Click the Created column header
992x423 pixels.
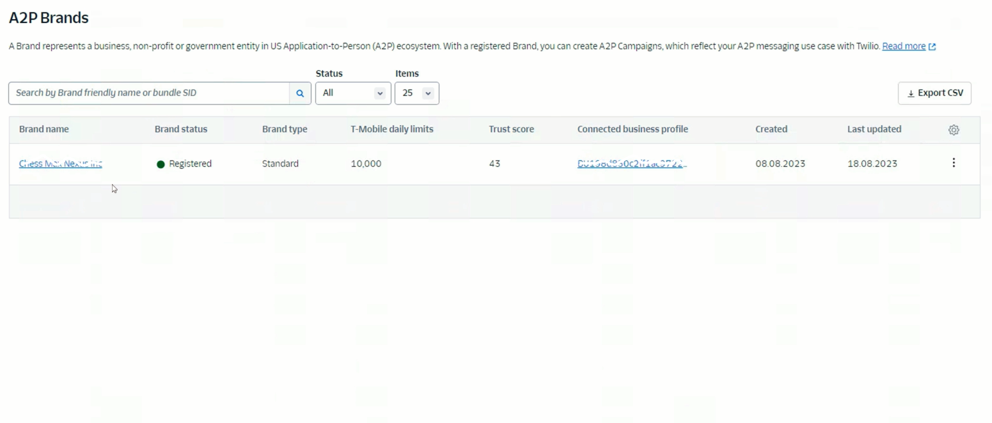click(771, 129)
